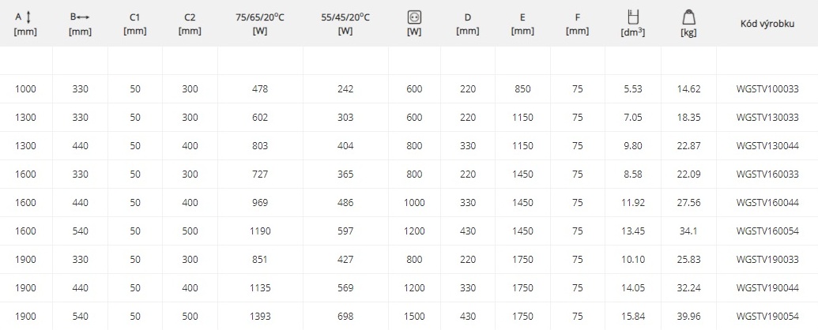
Task: Click the 1393 W value cell
Action: pos(260,316)
